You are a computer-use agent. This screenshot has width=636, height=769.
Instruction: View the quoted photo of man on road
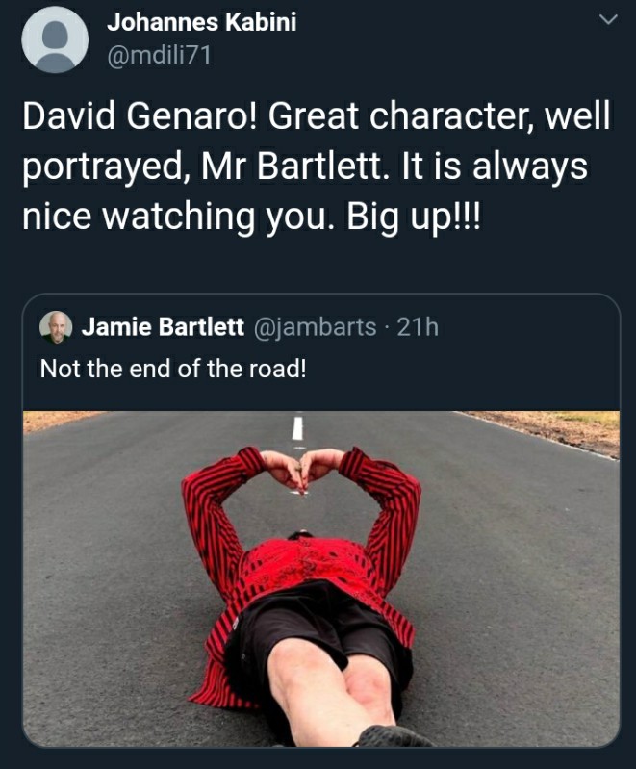coord(321,578)
